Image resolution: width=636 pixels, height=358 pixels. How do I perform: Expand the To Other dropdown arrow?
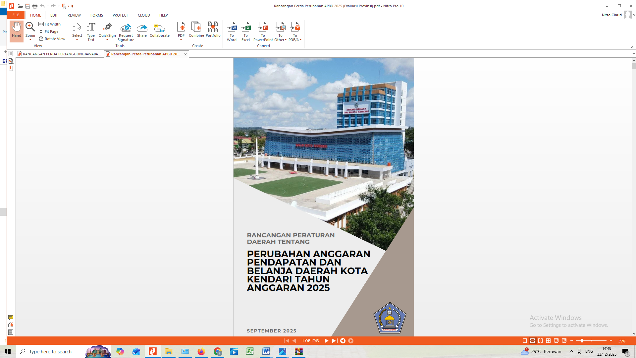pos(286,40)
